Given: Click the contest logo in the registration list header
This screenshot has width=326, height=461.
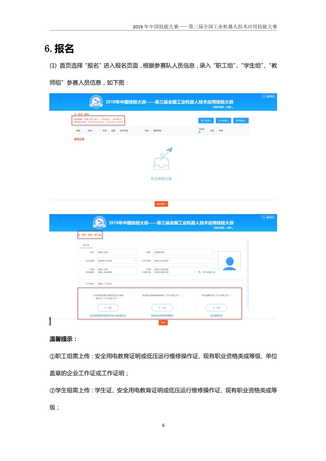Looking at the screenshot, I should [96, 102].
